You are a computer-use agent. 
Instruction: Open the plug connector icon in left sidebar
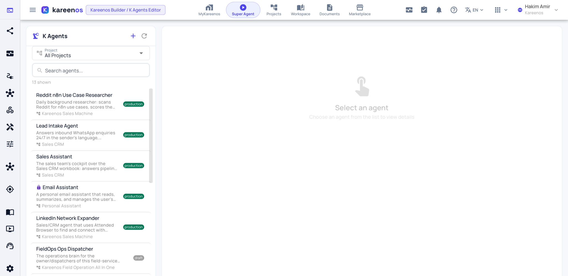point(10,76)
